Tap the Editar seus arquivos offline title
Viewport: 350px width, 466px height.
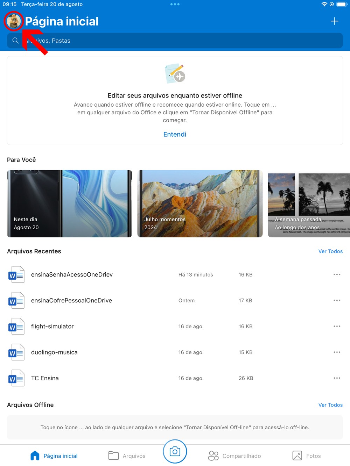point(175,95)
